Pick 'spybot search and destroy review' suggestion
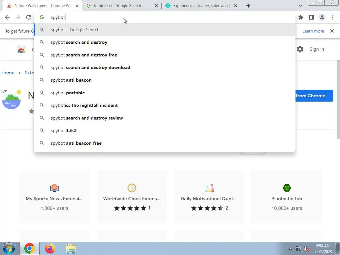The width and height of the screenshot is (340, 255). pos(165,118)
